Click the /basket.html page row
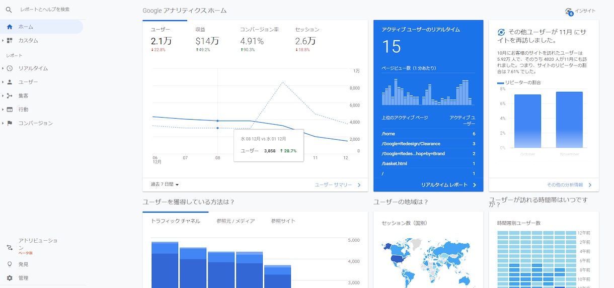Screen dimensions: 614x288 coord(428,164)
